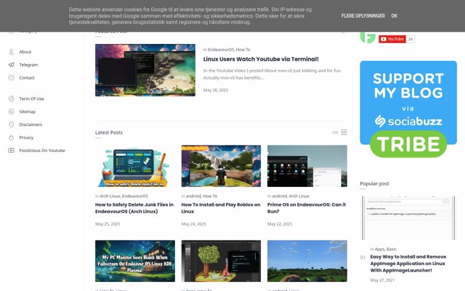The width and height of the screenshot is (465, 291).
Task: Click the Contact icon in sidebar
Action: 11,78
